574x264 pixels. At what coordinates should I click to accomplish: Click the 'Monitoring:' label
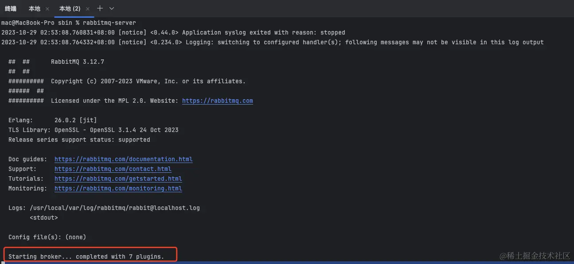28,188
